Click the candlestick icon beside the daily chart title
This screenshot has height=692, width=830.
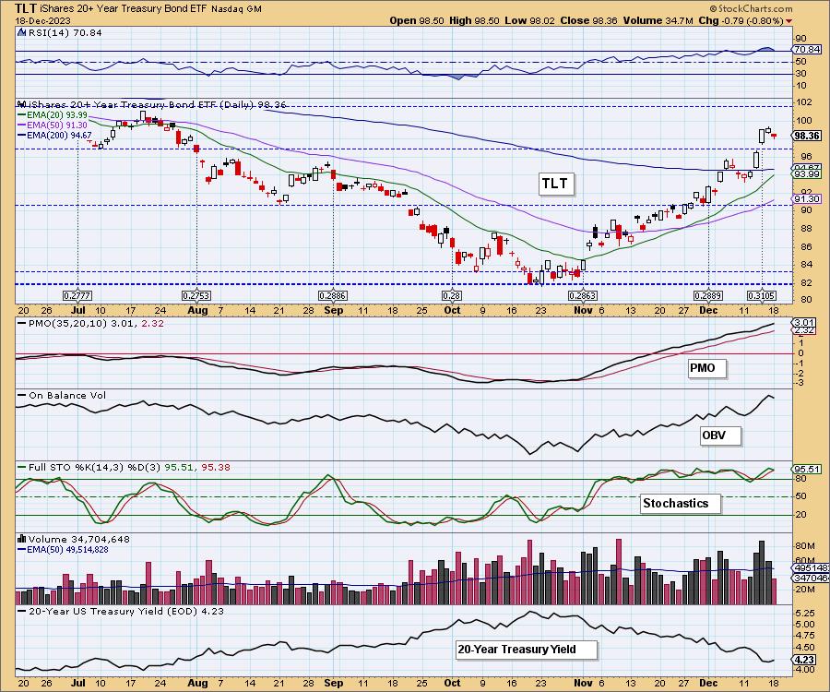21,104
